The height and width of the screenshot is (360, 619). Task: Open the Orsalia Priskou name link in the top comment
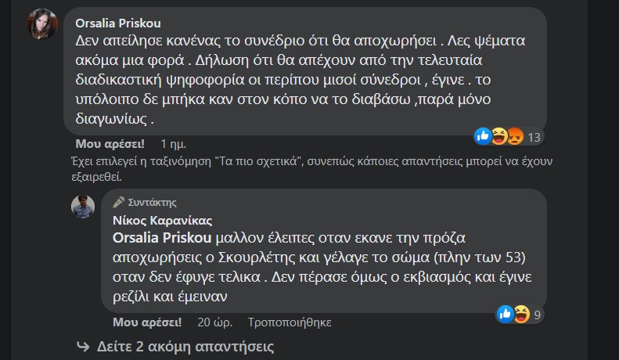118,23
